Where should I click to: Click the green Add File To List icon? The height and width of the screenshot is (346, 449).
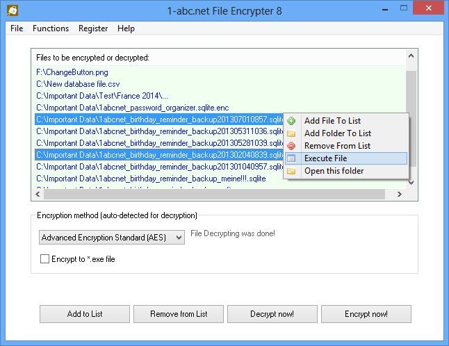(x=291, y=121)
